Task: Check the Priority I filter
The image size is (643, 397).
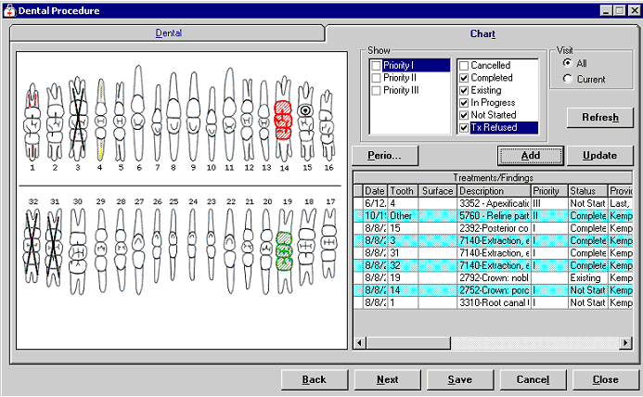Action: (x=376, y=66)
